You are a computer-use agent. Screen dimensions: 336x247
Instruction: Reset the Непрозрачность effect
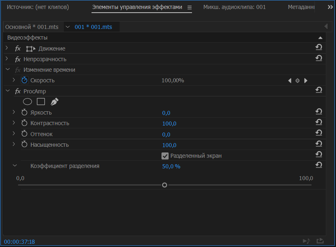click(319, 59)
